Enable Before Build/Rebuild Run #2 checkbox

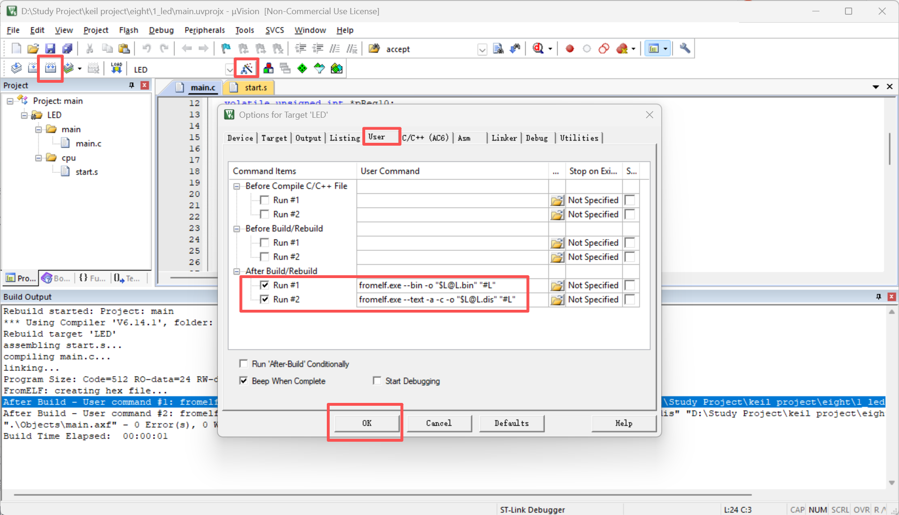point(265,257)
